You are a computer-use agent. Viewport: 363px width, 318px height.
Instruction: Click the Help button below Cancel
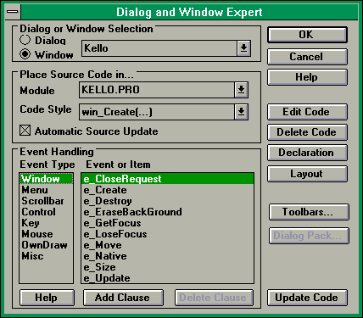(x=307, y=77)
